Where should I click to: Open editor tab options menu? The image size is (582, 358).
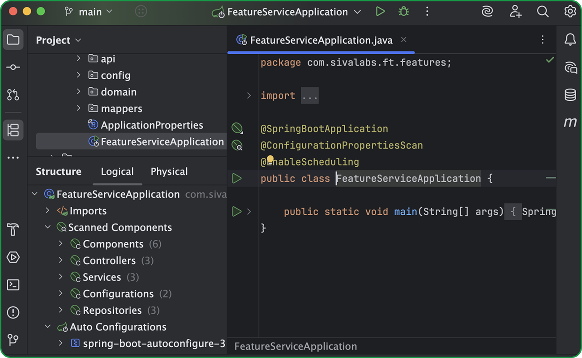[543, 40]
